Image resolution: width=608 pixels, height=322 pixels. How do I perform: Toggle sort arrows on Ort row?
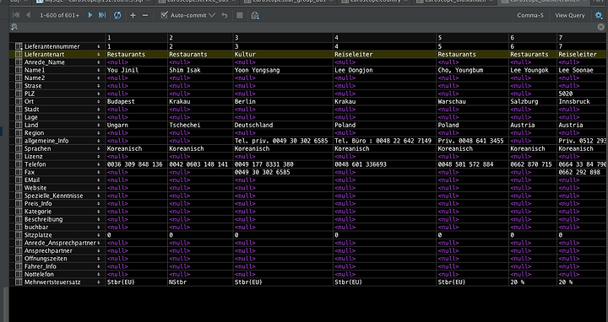pyautogui.click(x=99, y=101)
